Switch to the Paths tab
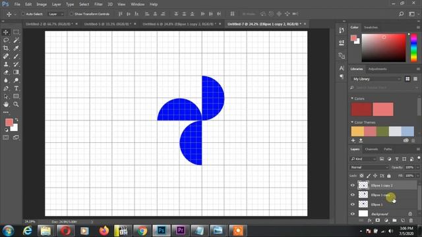 (388, 149)
